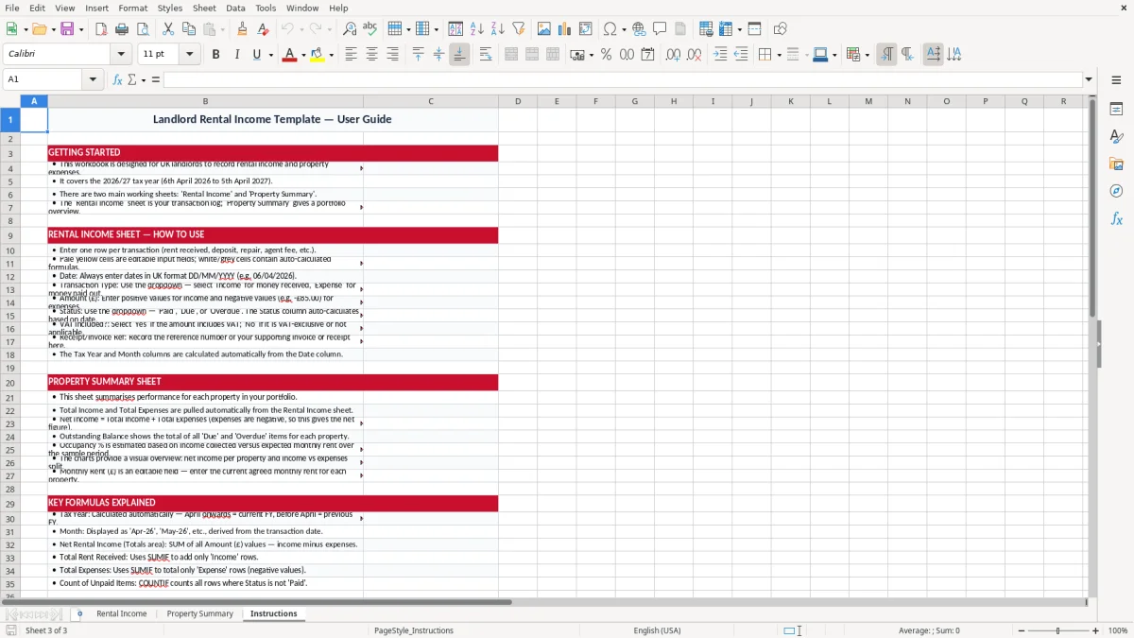Click Freeze Rows and Columns icon

(726, 29)
